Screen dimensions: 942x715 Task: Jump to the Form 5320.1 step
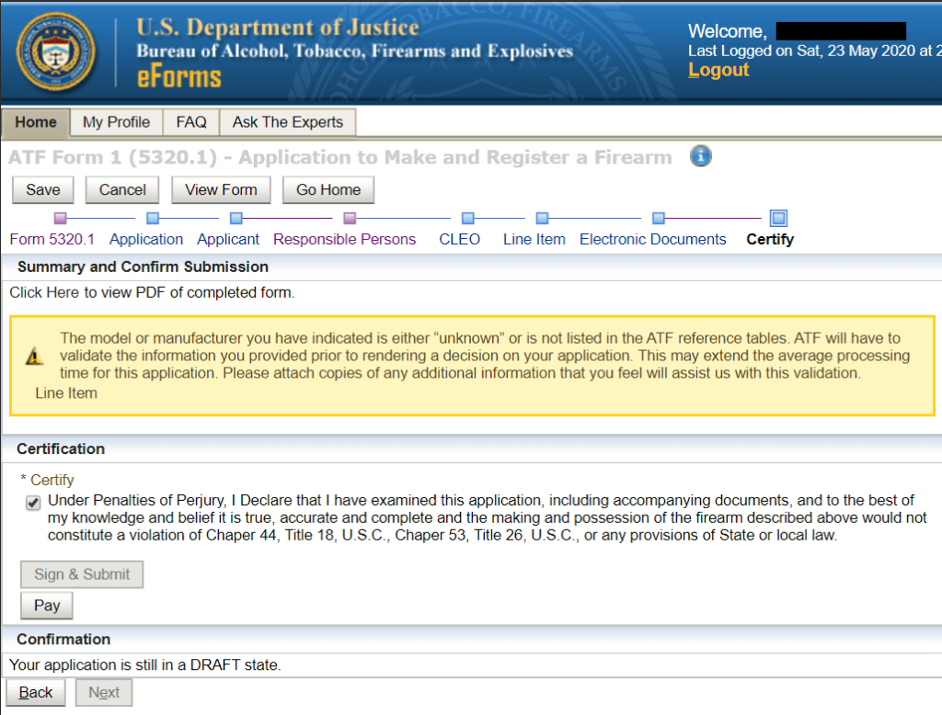coord(52,240)
